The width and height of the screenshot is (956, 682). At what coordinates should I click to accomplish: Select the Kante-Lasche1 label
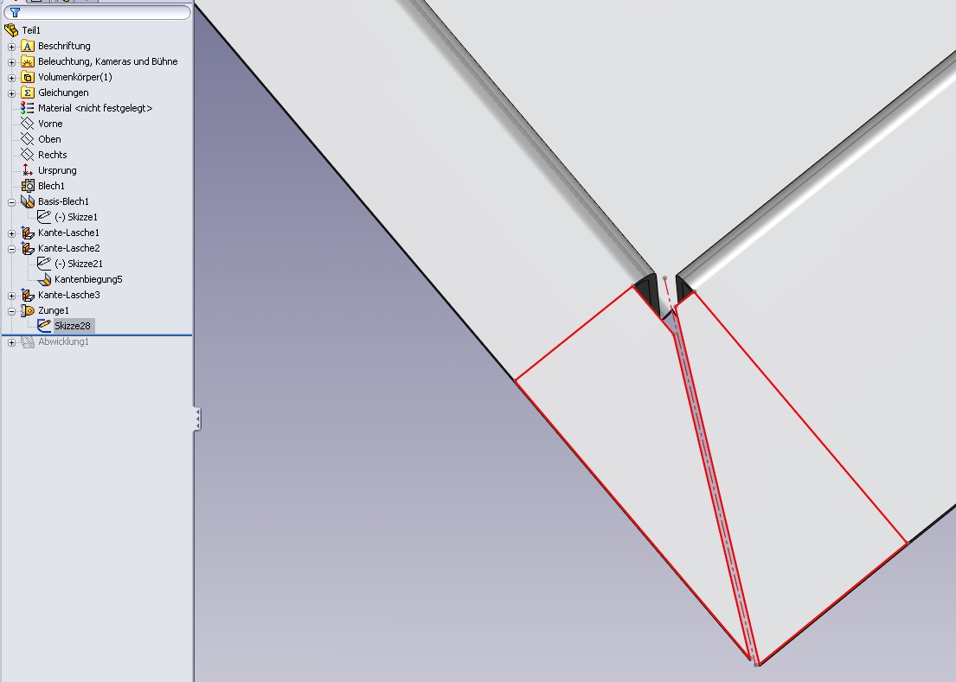click(x=69, y=233)
